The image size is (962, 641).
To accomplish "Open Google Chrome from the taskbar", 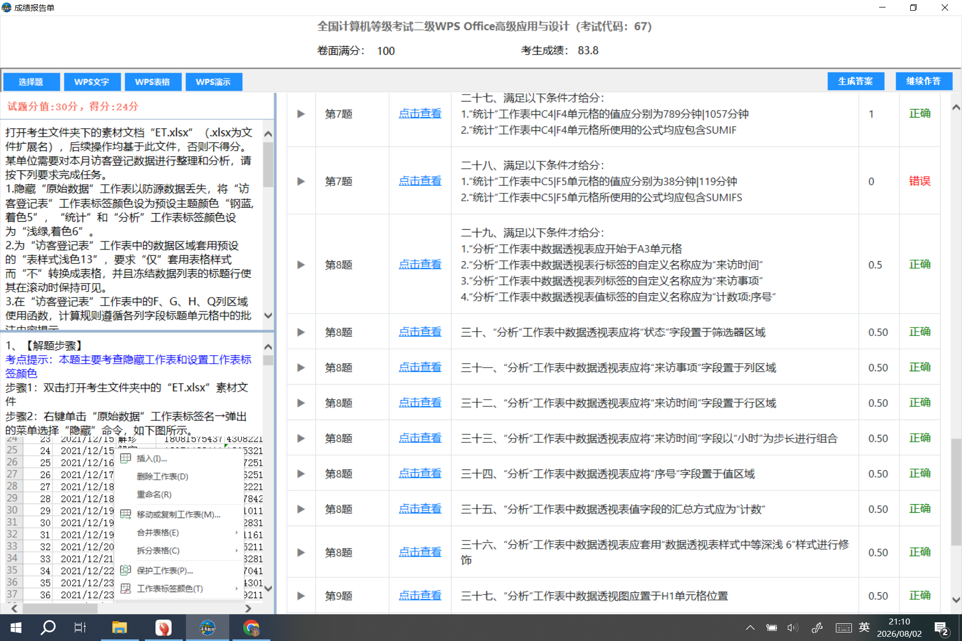I will [251, 628].
